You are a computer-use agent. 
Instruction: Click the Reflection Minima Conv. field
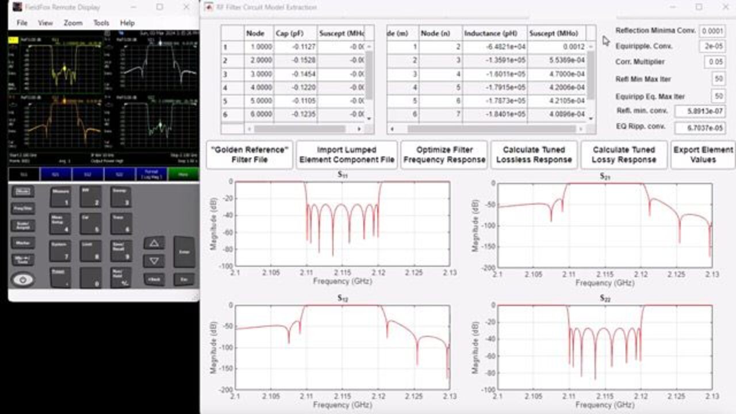click(x=713, y=31)
